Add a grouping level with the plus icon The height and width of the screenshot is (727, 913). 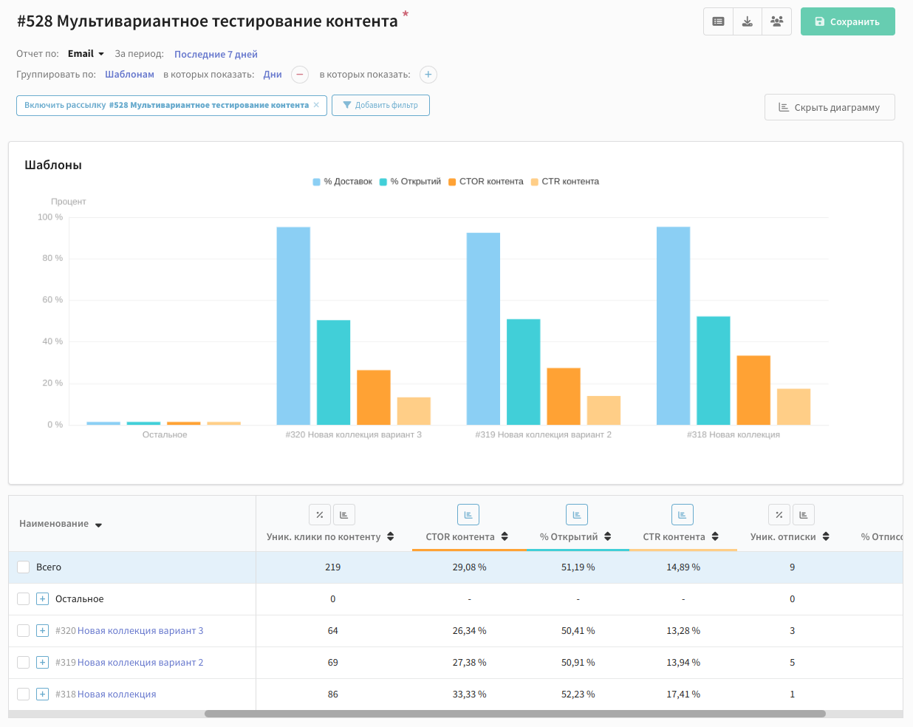[428, 75]
